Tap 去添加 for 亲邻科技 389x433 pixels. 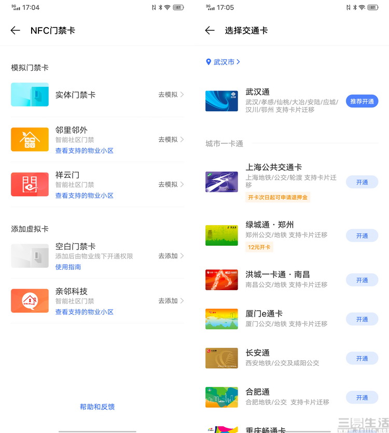coord(171,301)
